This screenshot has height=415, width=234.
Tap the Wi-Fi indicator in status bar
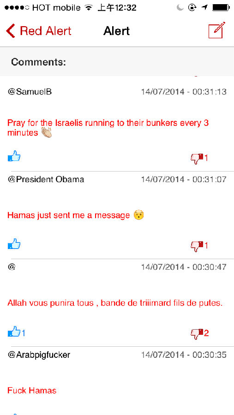coord(89,8)
